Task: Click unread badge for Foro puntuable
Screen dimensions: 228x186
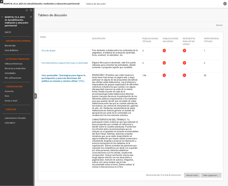Action: [x=164, y=75]
